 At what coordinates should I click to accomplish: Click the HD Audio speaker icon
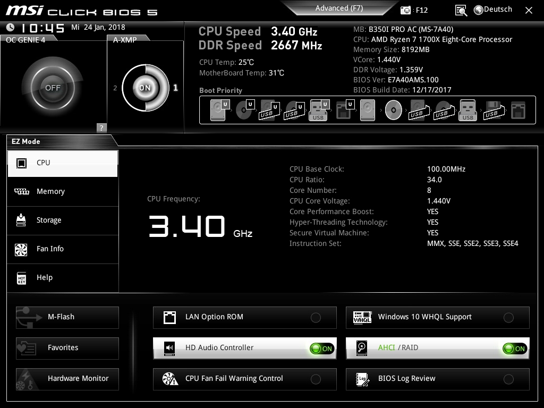pyautogui.click(x=169, y=348)
